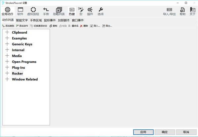This screenshot has height=137, width=198.
Task: Expand the Open Programs category
Action: (x=7, y=62)
